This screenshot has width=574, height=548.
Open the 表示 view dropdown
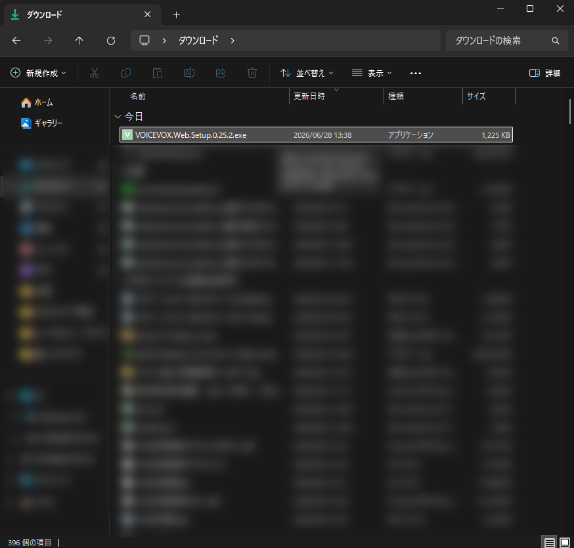(372, 73)
